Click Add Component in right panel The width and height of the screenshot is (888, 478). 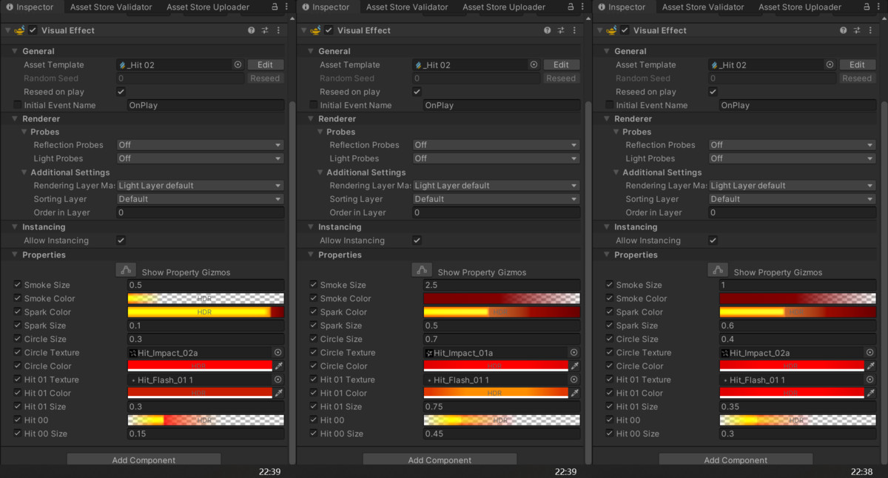[736, 460]
